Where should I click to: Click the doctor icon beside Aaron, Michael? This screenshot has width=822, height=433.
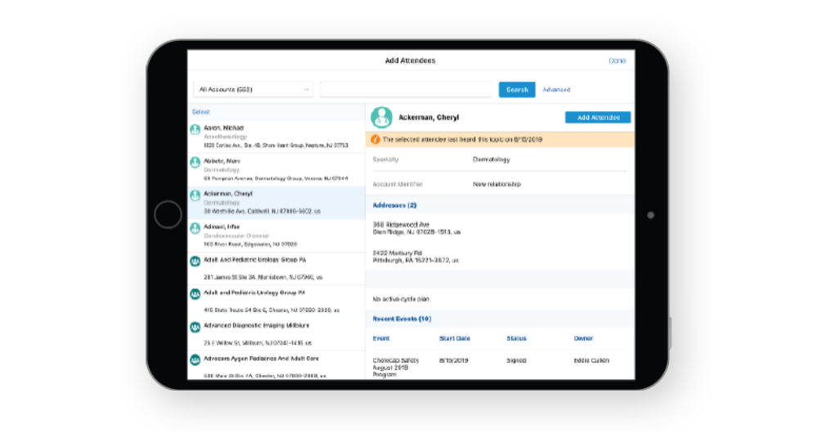pyautogui.click(x=195, y=130)
